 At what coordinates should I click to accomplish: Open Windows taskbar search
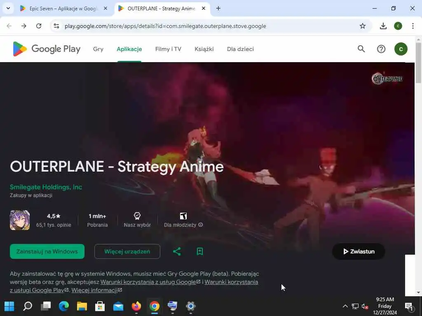point(28,306)
